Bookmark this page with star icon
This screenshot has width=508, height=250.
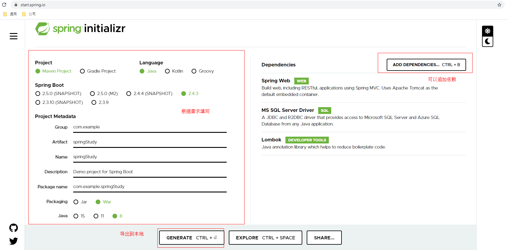tap(499, 5)
